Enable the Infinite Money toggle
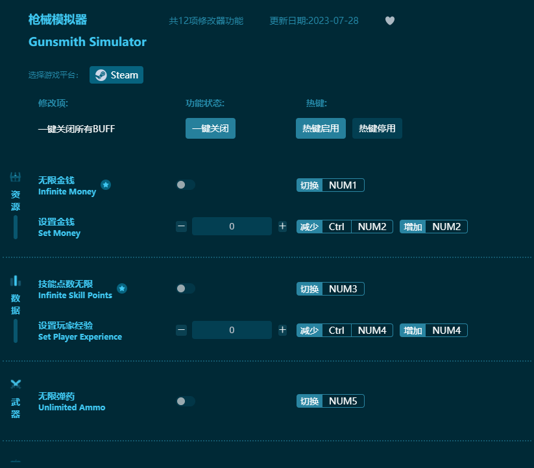Image resolution: width=534 pixels, height=468 pixels. [x=185, y=185]
